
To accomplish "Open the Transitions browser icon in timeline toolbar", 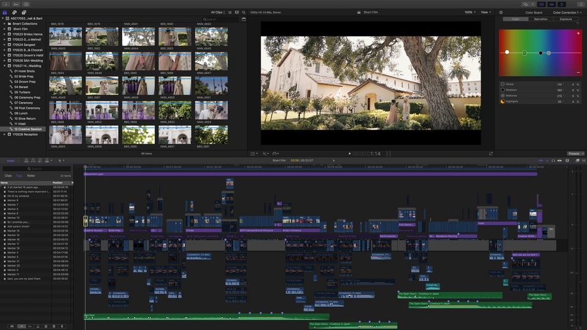I will click(583, 161).
